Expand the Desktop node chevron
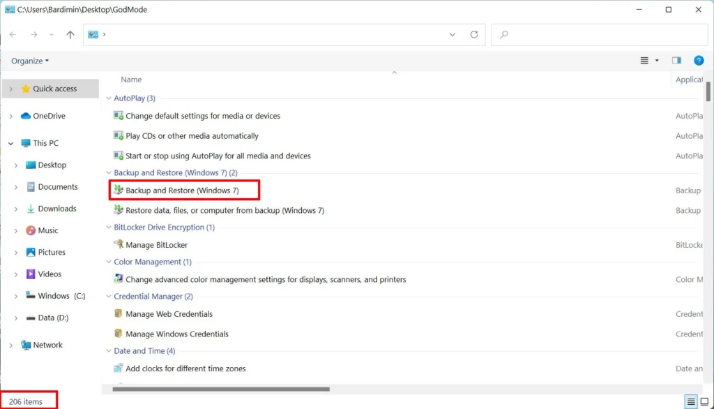The width and height of the screenshot is (714, 409). tap(16, 165)
